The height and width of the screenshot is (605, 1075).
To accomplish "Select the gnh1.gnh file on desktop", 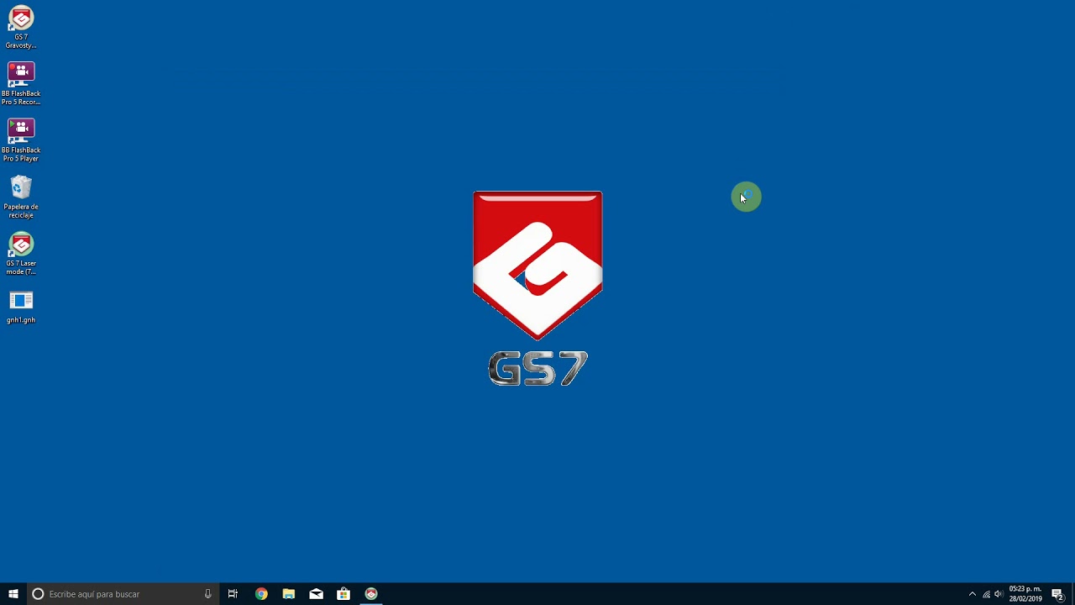I will pyautogui.click(x=21, y=307).
